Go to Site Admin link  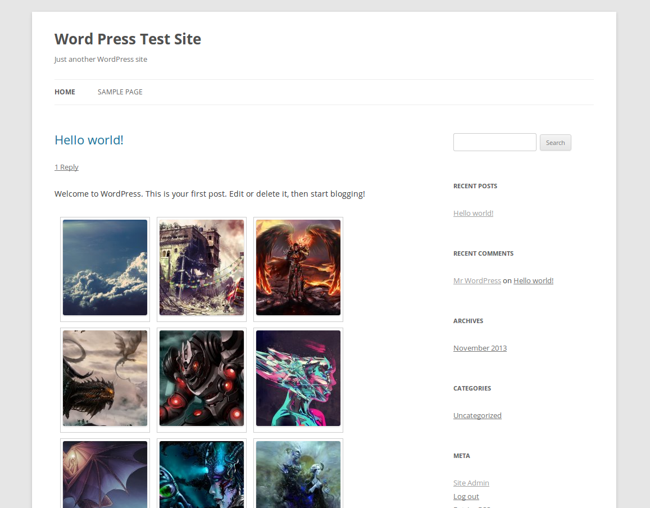click(x=471, y=483)
